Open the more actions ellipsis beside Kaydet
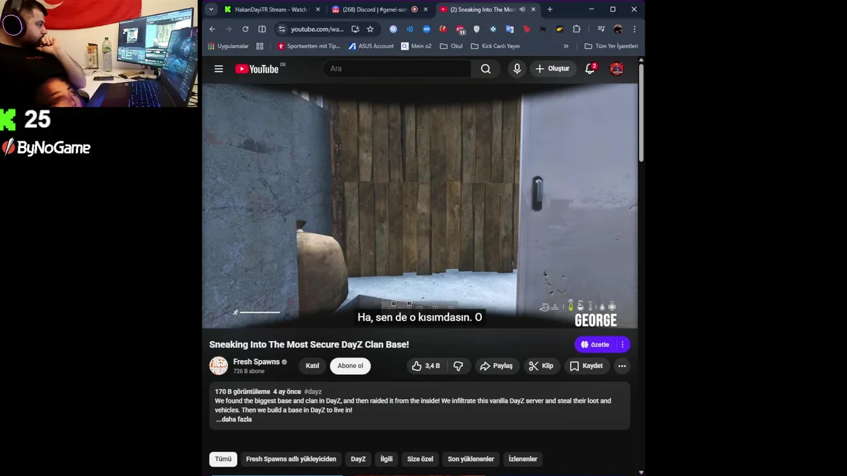The image size is (847, 476). (622, 366)
